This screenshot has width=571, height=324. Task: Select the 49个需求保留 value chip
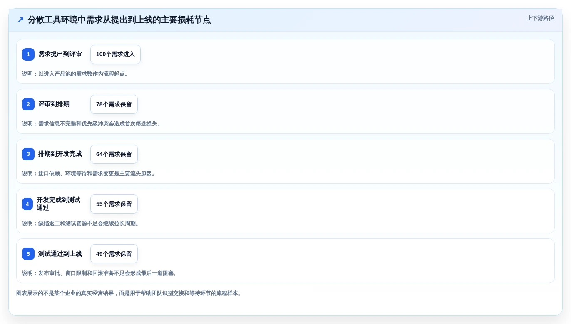(114, 254)
